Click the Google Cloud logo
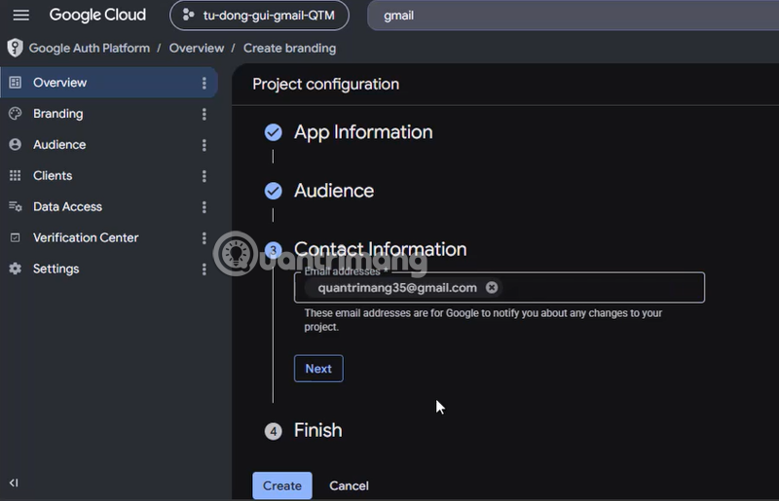 (97, 15)
